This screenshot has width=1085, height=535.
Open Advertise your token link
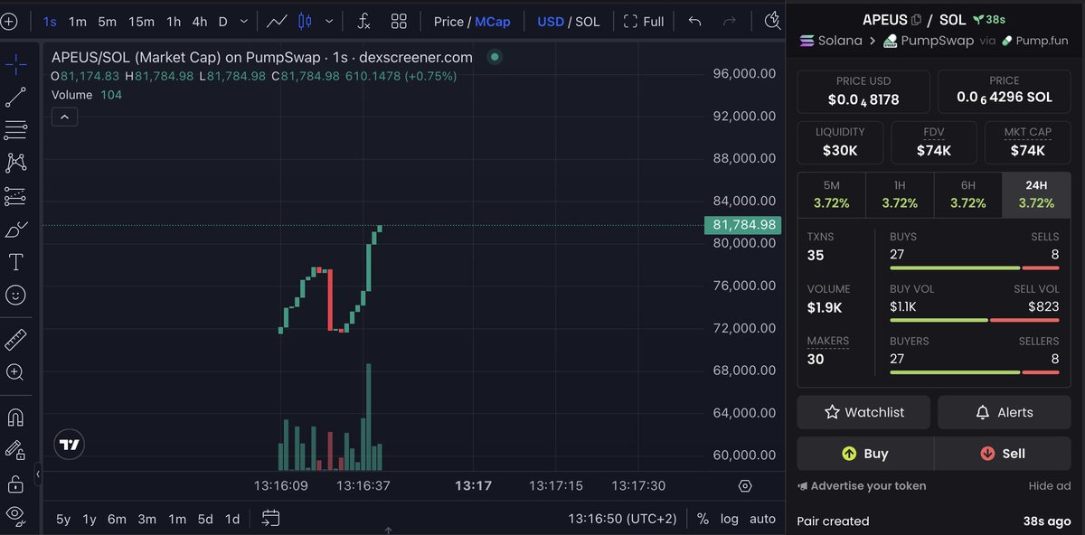(862, 486)
